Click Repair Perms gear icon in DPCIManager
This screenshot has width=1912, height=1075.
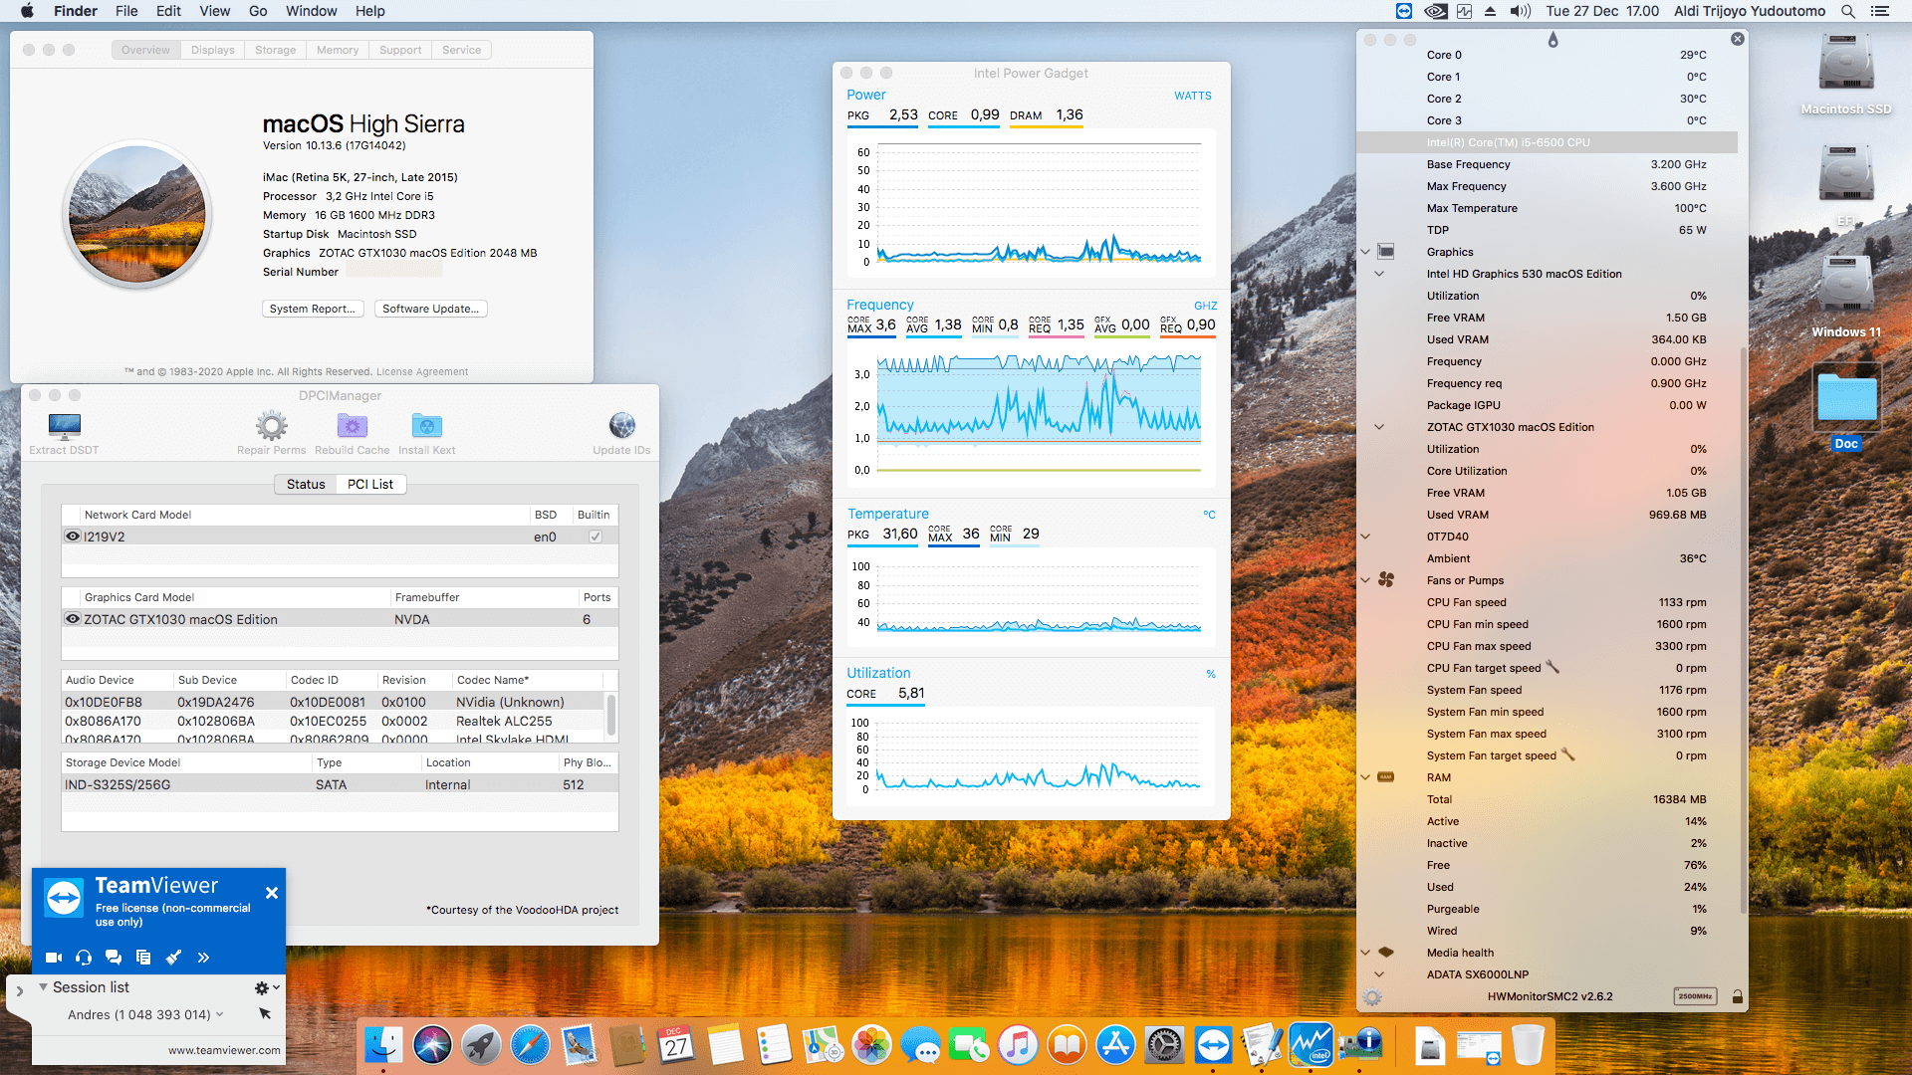(x=271, y=426)
